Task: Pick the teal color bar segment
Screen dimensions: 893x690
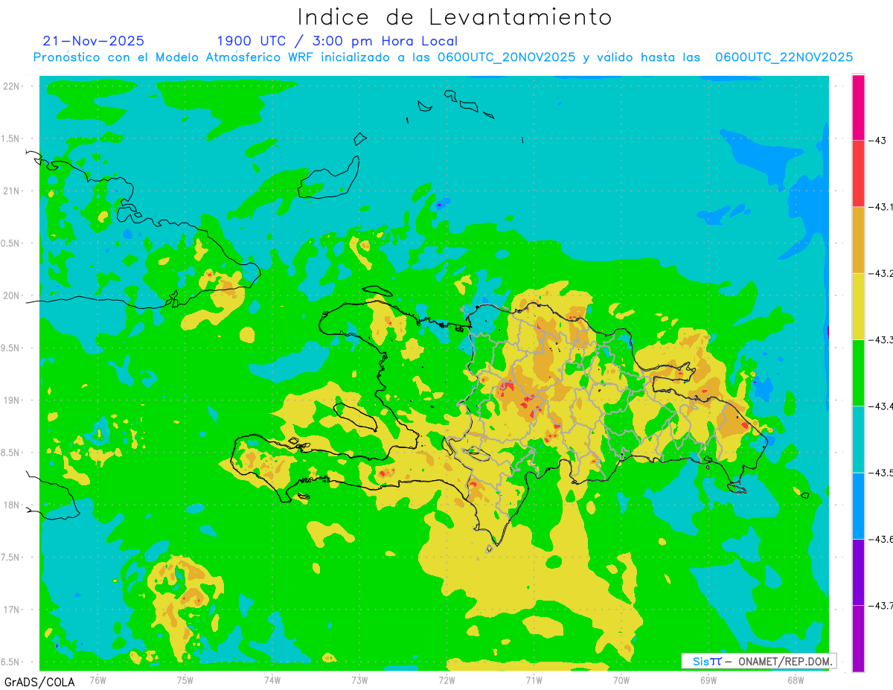Action: [x=858, y=439]
